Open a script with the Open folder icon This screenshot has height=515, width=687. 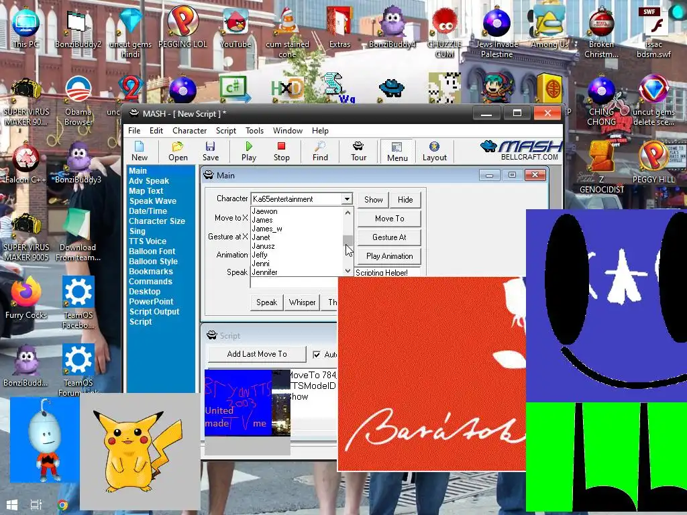178,151
